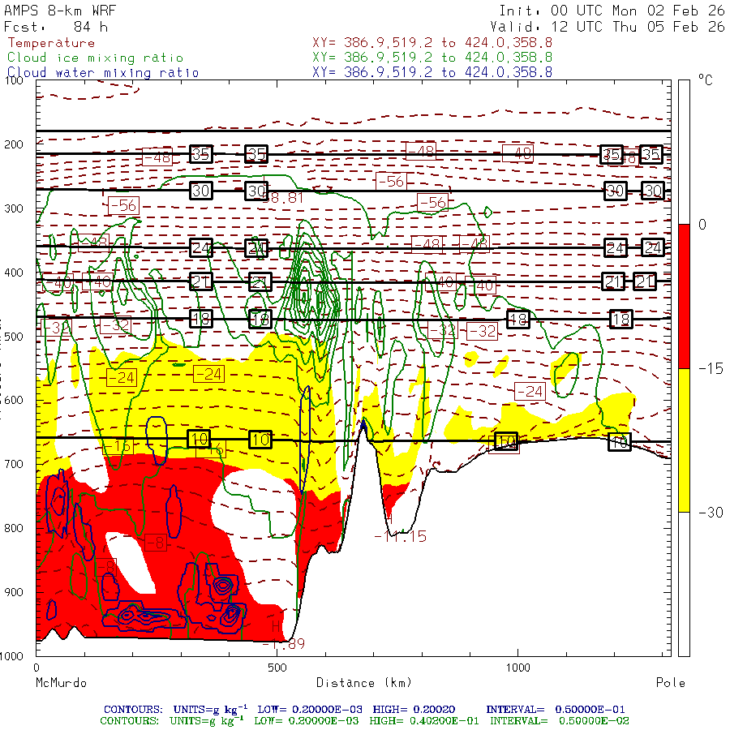Click the -11.15 temperature value in the valley
Screen dimensions: 730x730
pos(401,536)
